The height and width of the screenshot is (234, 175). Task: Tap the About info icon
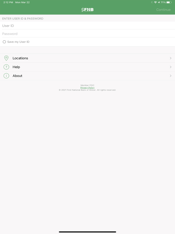point(6,76)
